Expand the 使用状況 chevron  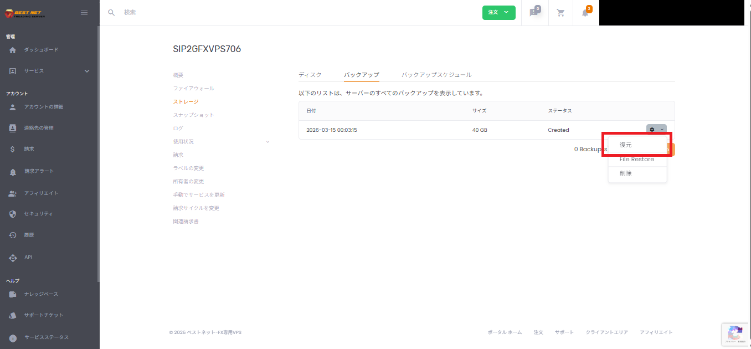pyautogui.click(x=268, y=141)
